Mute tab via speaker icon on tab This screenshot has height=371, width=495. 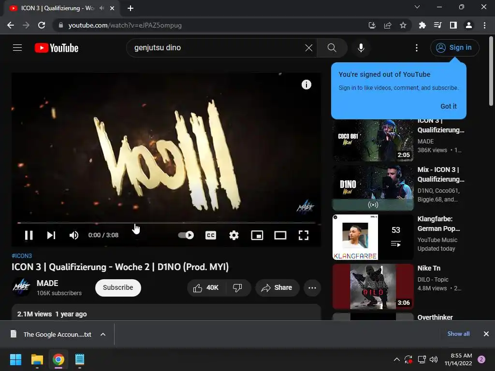click(x=102, y=8)
